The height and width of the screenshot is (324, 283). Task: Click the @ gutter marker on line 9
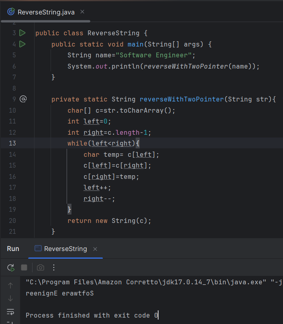pos(23,99)
